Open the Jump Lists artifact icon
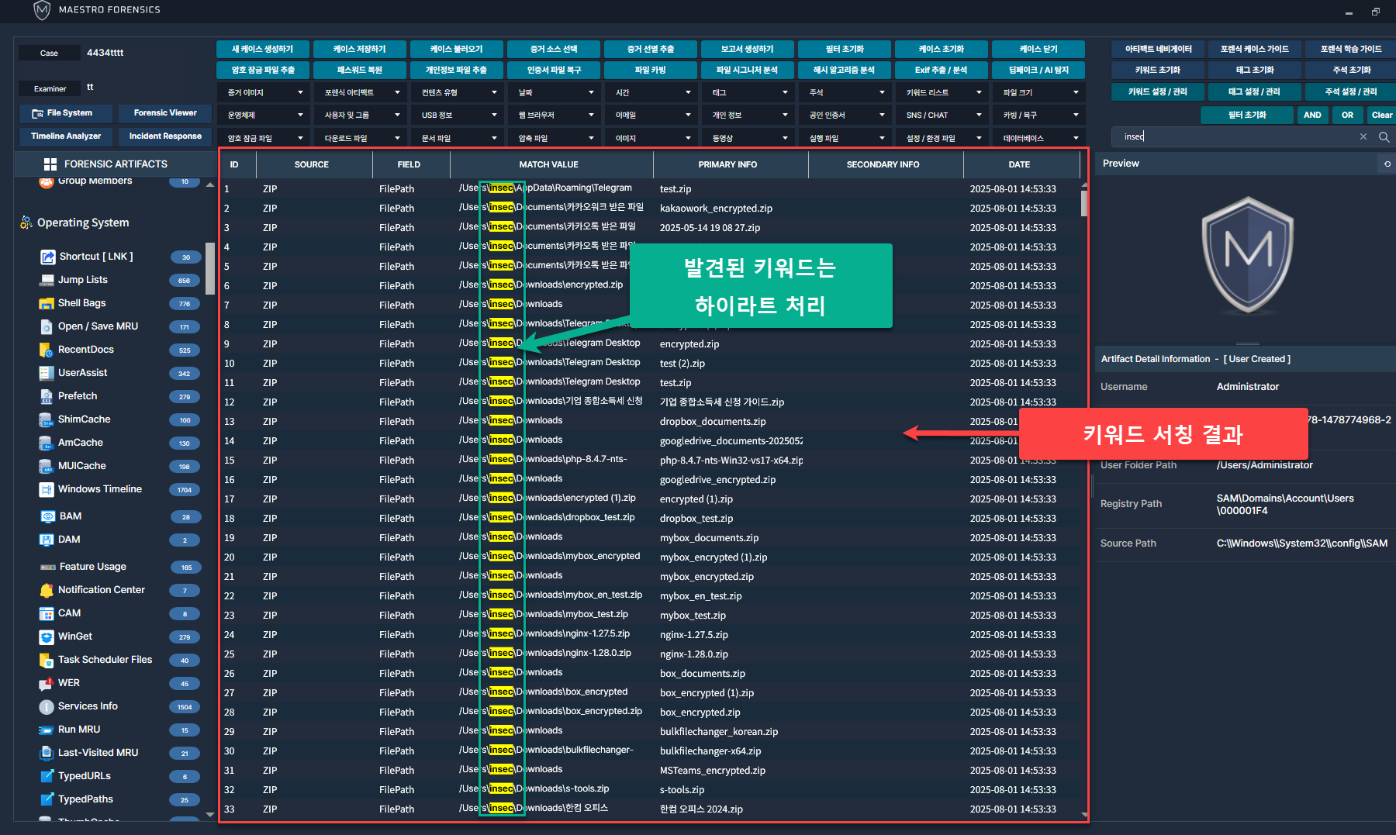 [47, 280]
